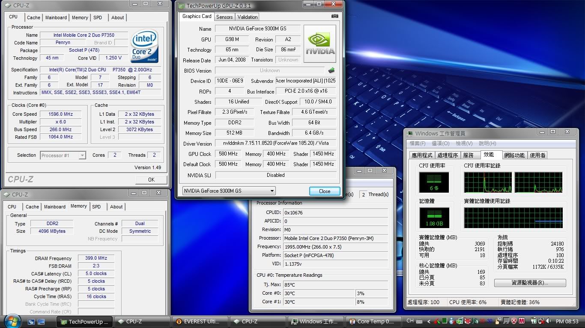Click the CAS# Latency 5.0 clocks value
This screenshot has width=585, height=328.
tap(96, 273)
